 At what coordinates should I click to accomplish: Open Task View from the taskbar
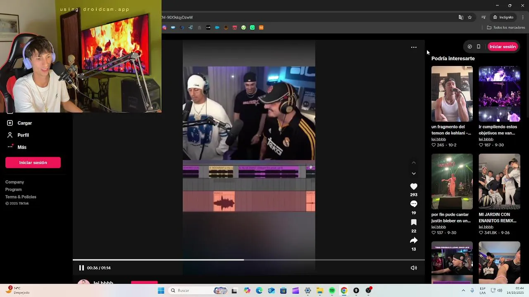pyautogui.click(x=234, y=290)
